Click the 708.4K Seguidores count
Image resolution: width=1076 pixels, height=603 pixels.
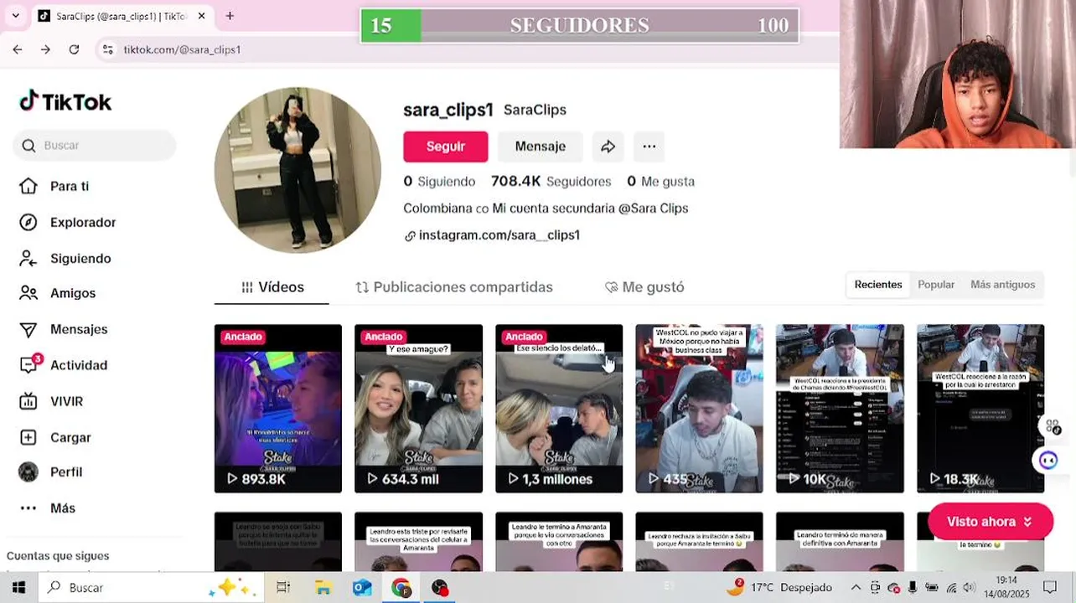click(551, 181)
